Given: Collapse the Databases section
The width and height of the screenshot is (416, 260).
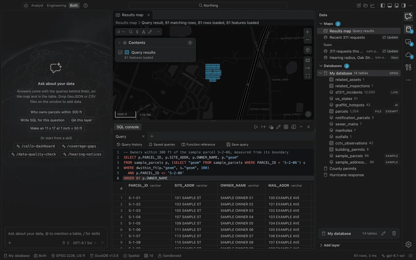Looking at the screenshot, I should [x=321, y=66].
